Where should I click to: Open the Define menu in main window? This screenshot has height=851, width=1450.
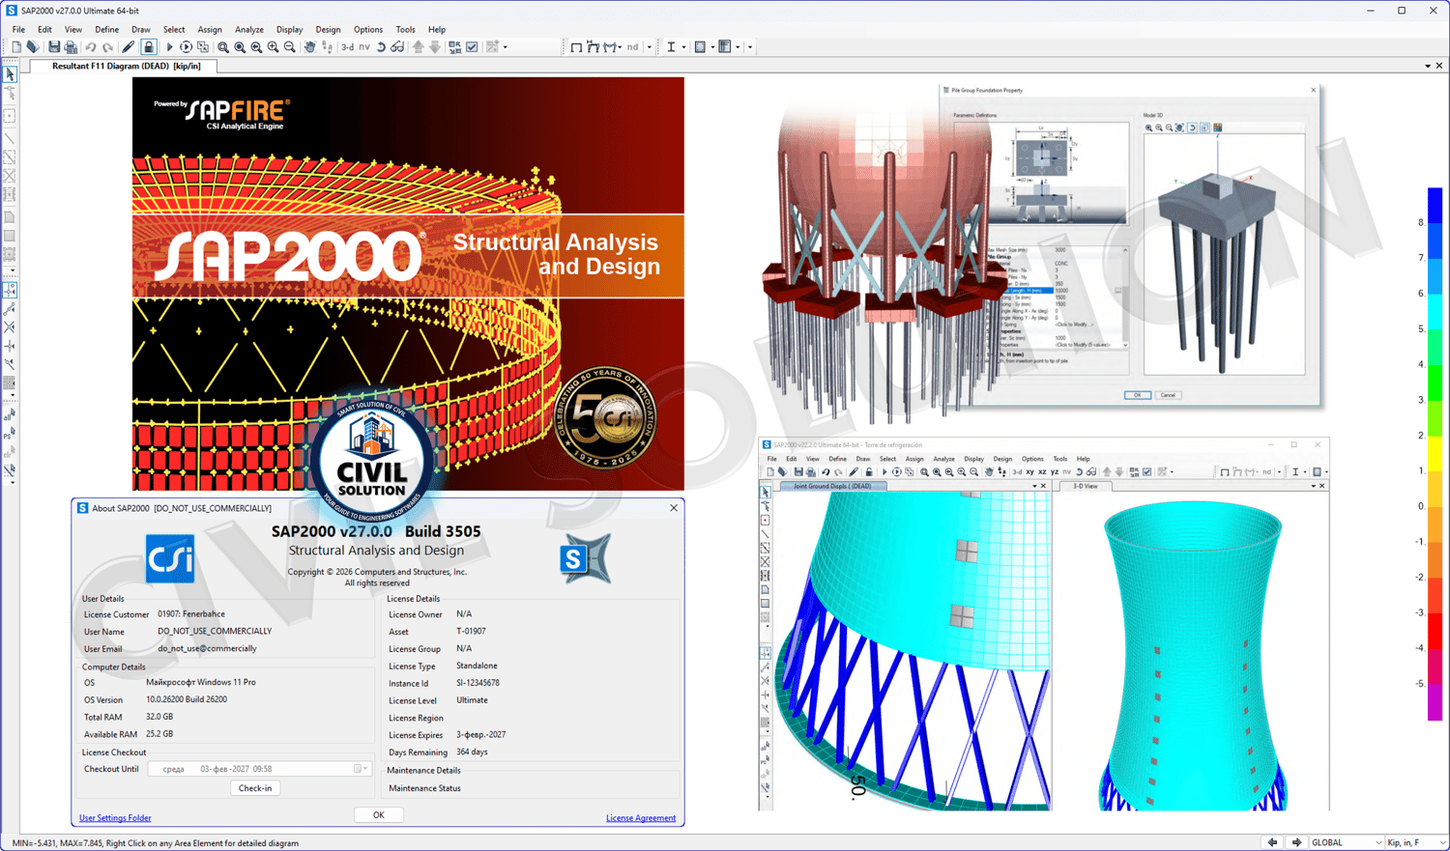click(x=106, y=30)
